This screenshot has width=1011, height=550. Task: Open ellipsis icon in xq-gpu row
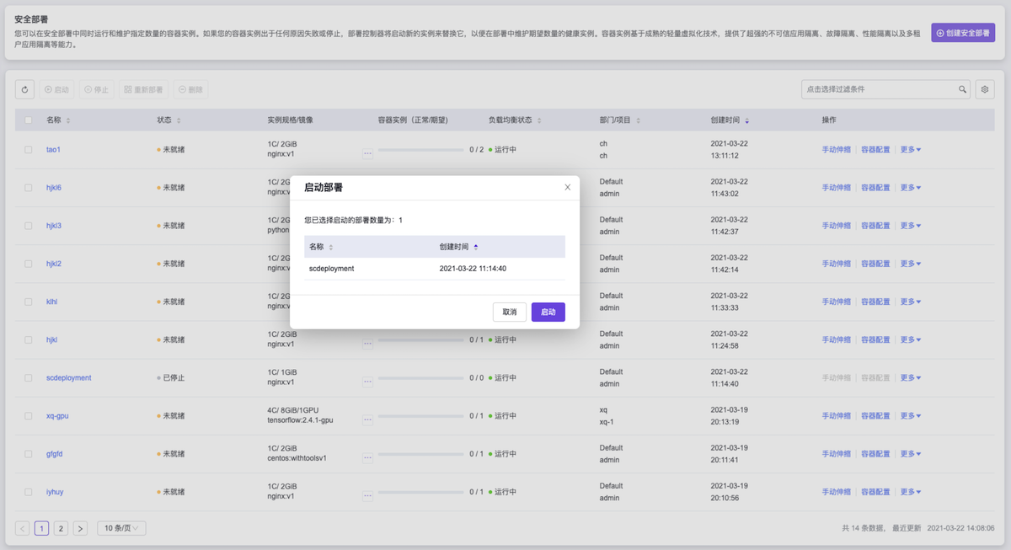pyautogui.click(x=367, y=419)
